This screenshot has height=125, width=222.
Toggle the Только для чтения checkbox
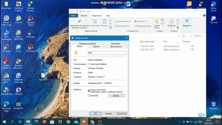point(89,91)
